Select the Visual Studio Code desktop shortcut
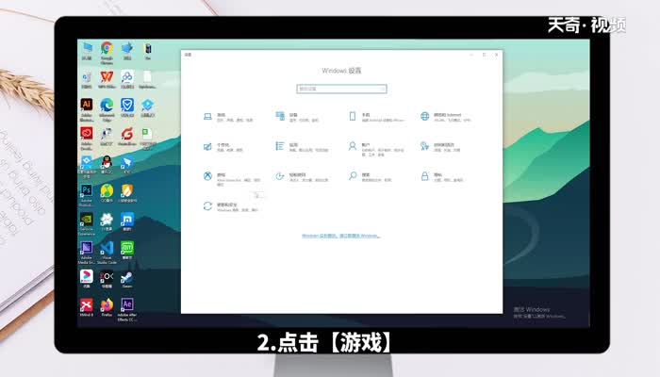The height and width of the screenshot is (377, 660). 107,253
